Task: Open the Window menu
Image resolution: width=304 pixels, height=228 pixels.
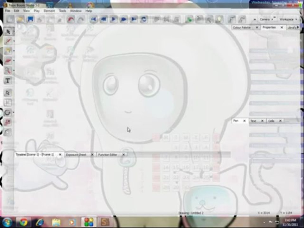Action: coord(76,11)
